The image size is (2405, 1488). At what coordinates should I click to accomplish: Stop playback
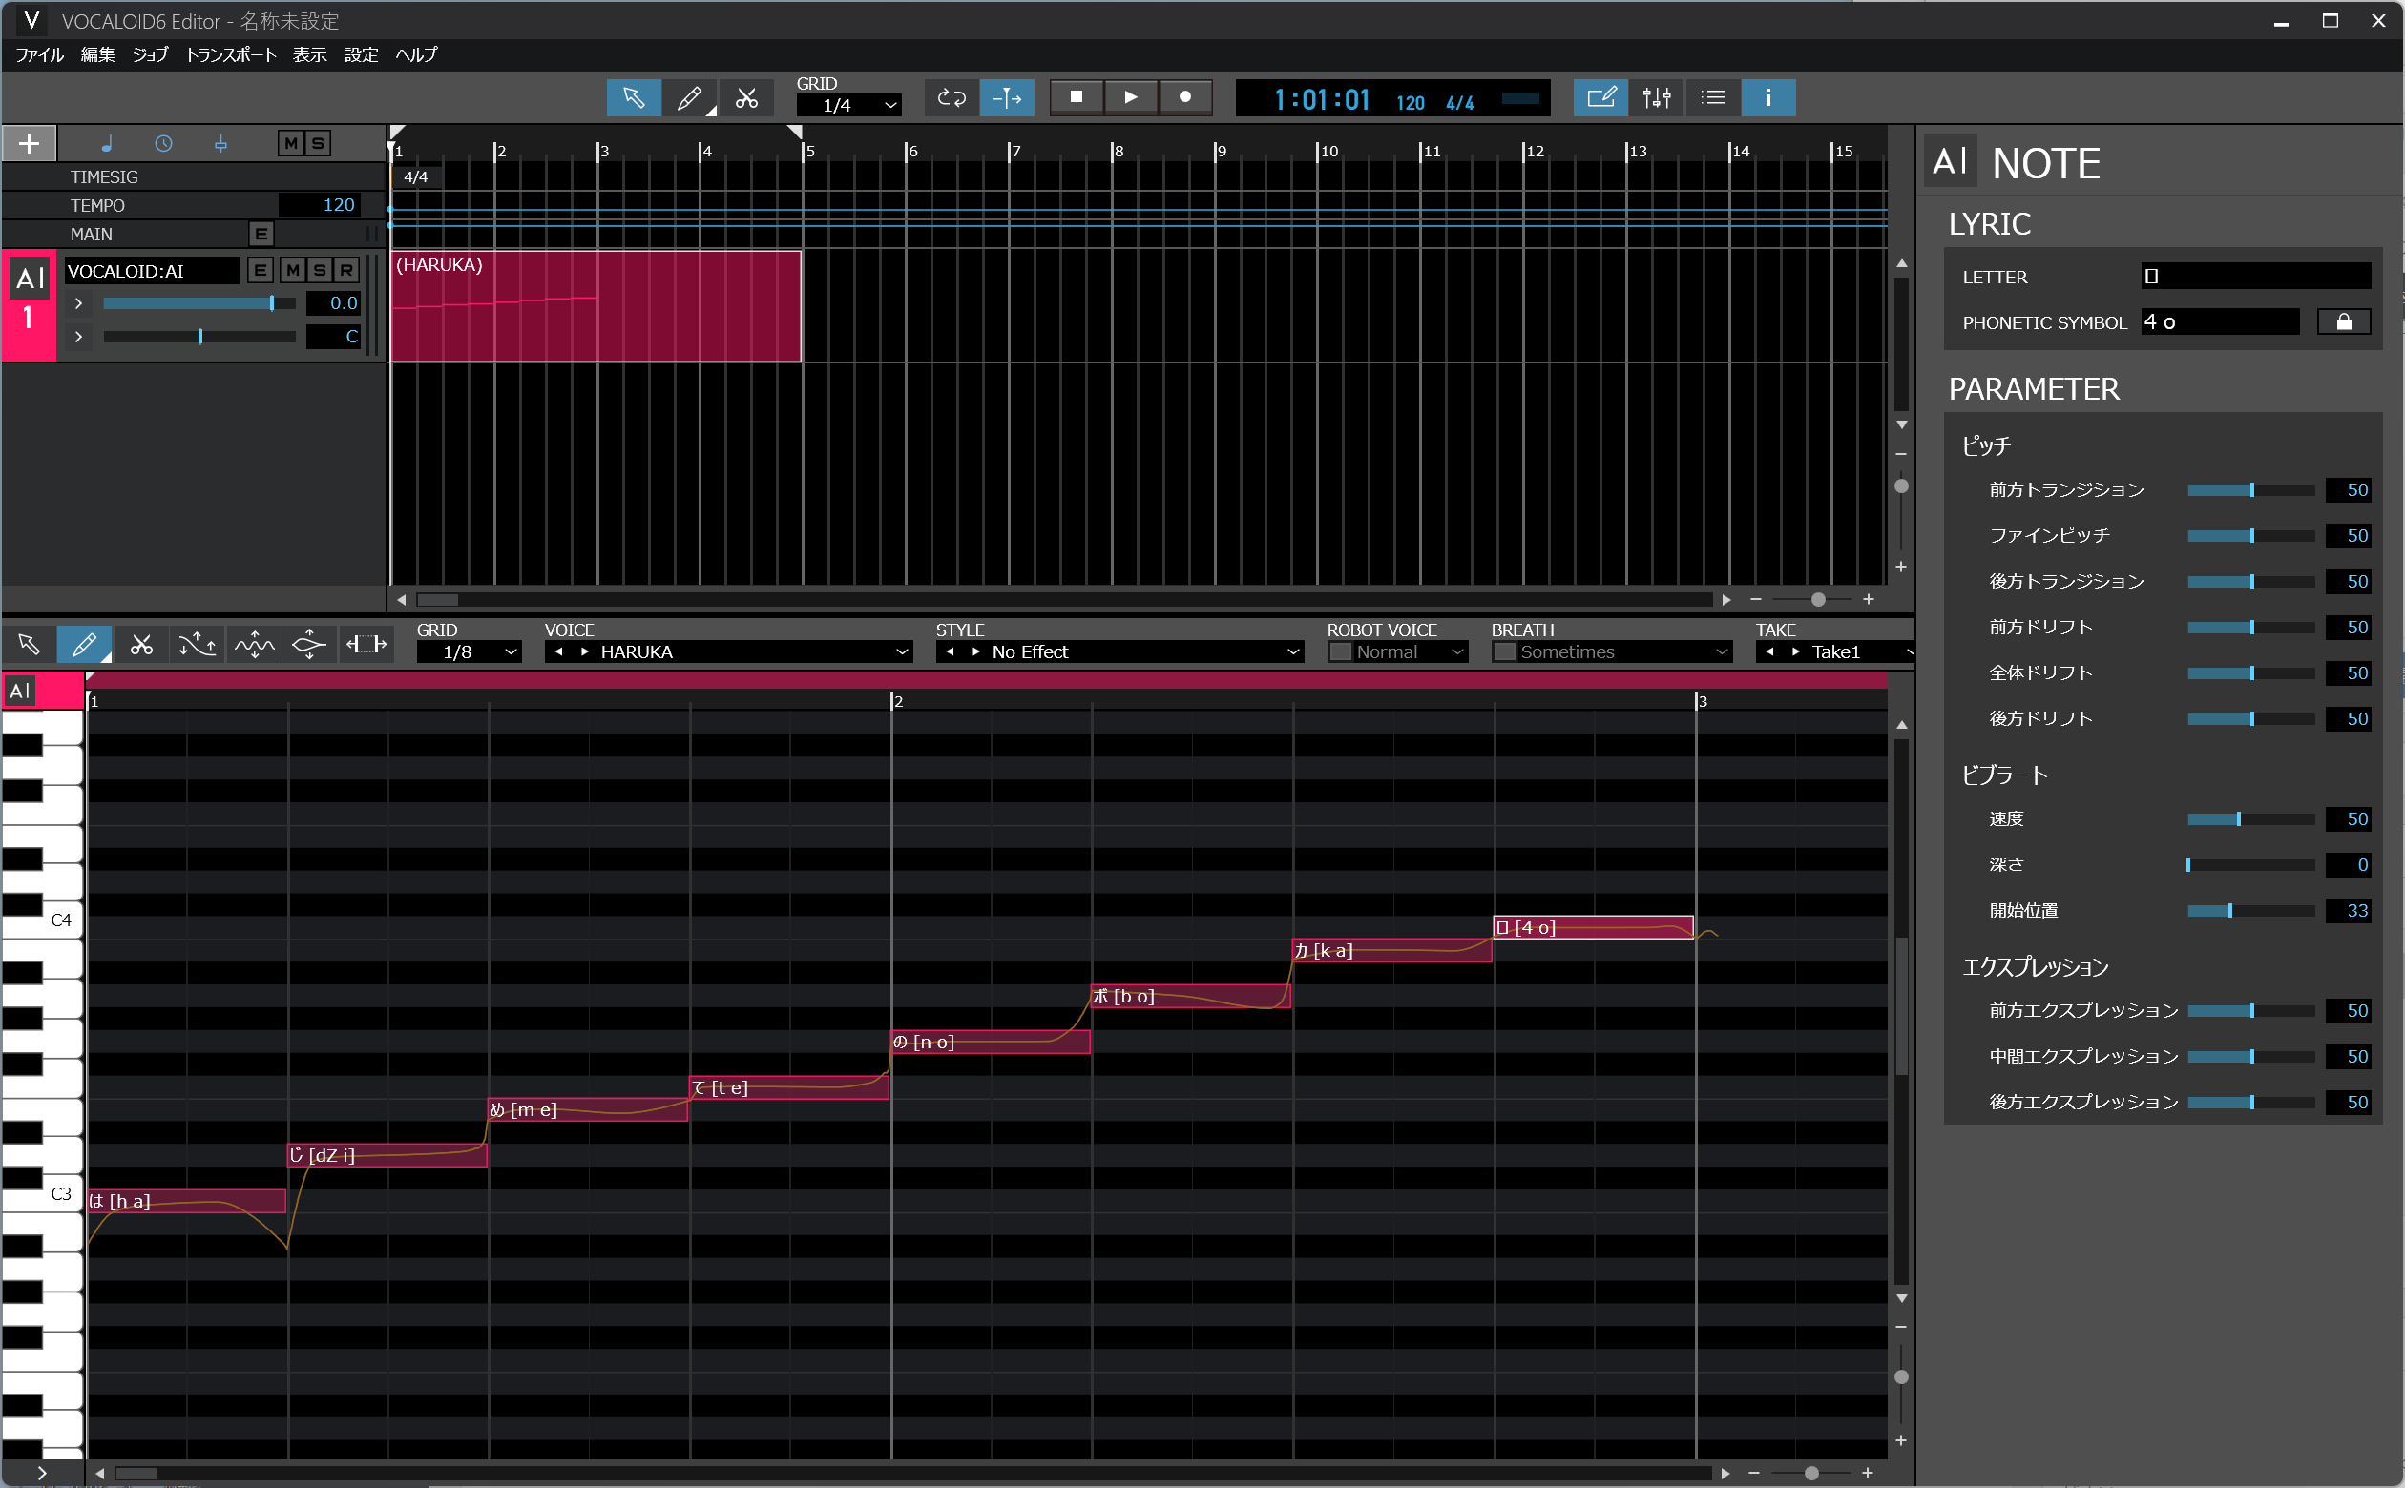(x=1076, y=96)
